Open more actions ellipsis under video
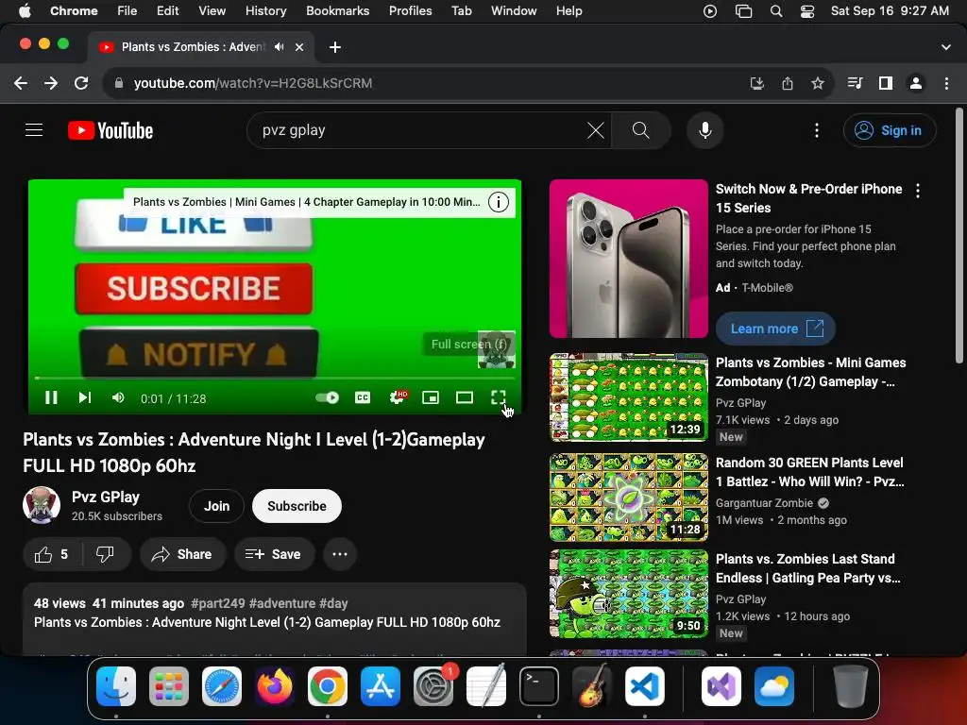The width and height of the screenshot is (967, 725). [340, 554]
